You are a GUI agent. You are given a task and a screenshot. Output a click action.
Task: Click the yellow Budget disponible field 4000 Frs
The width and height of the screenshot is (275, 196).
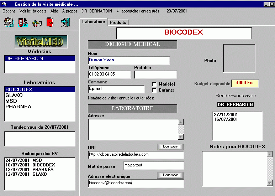[245, 84]
